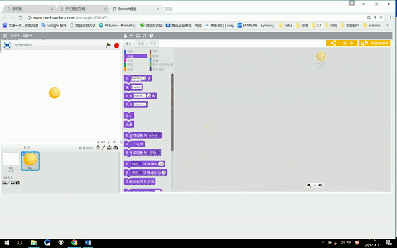Screen dimensions: 397x248
Task: Open the help question mark icon
Action: click(x=151, y=36)
